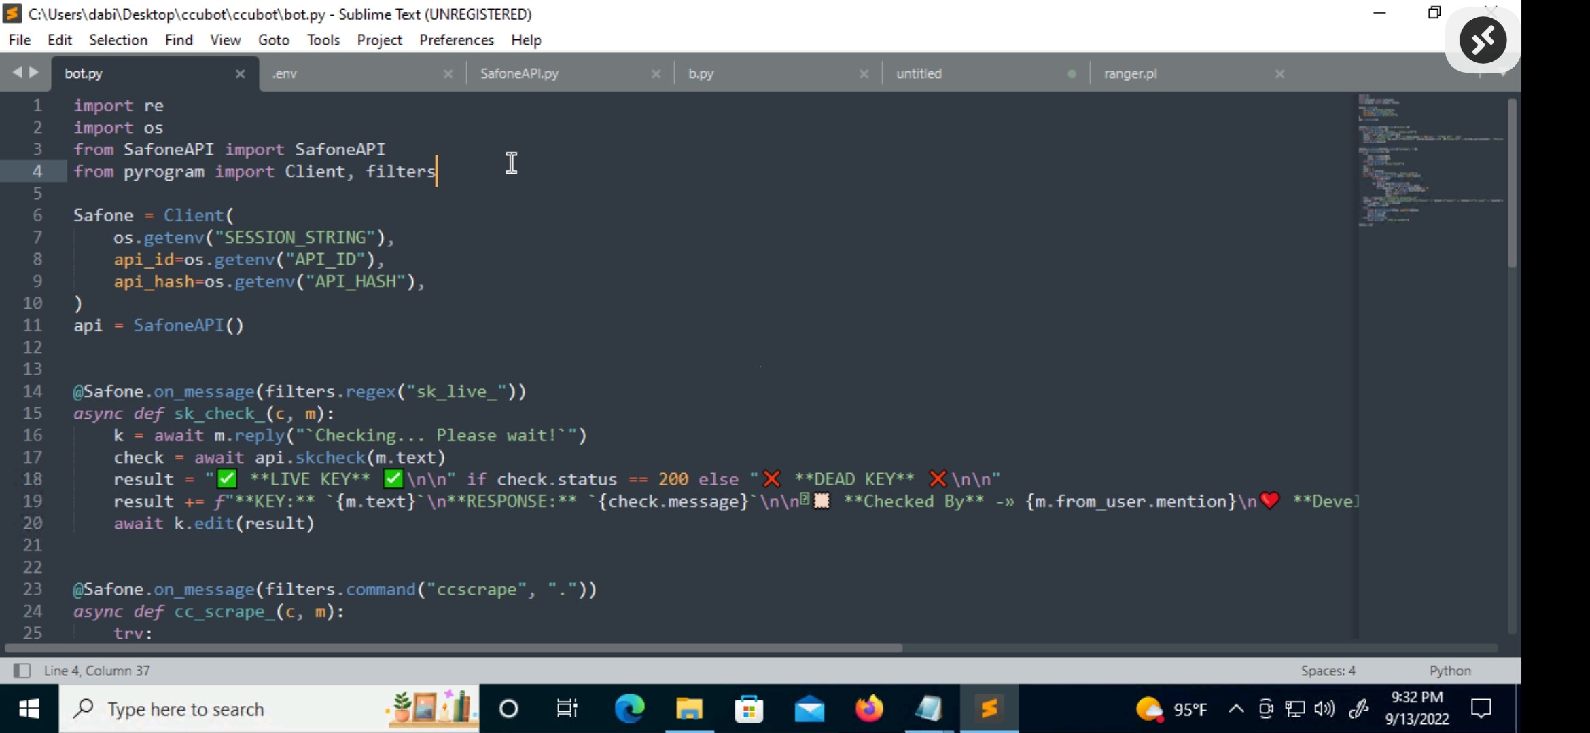The height and width of the screenshot is (733, 1590).
Task: Open the Python syntax selector
Action: (1450, 671)
